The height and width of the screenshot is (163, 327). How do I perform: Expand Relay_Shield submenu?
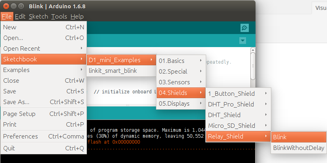pos(238,136)
